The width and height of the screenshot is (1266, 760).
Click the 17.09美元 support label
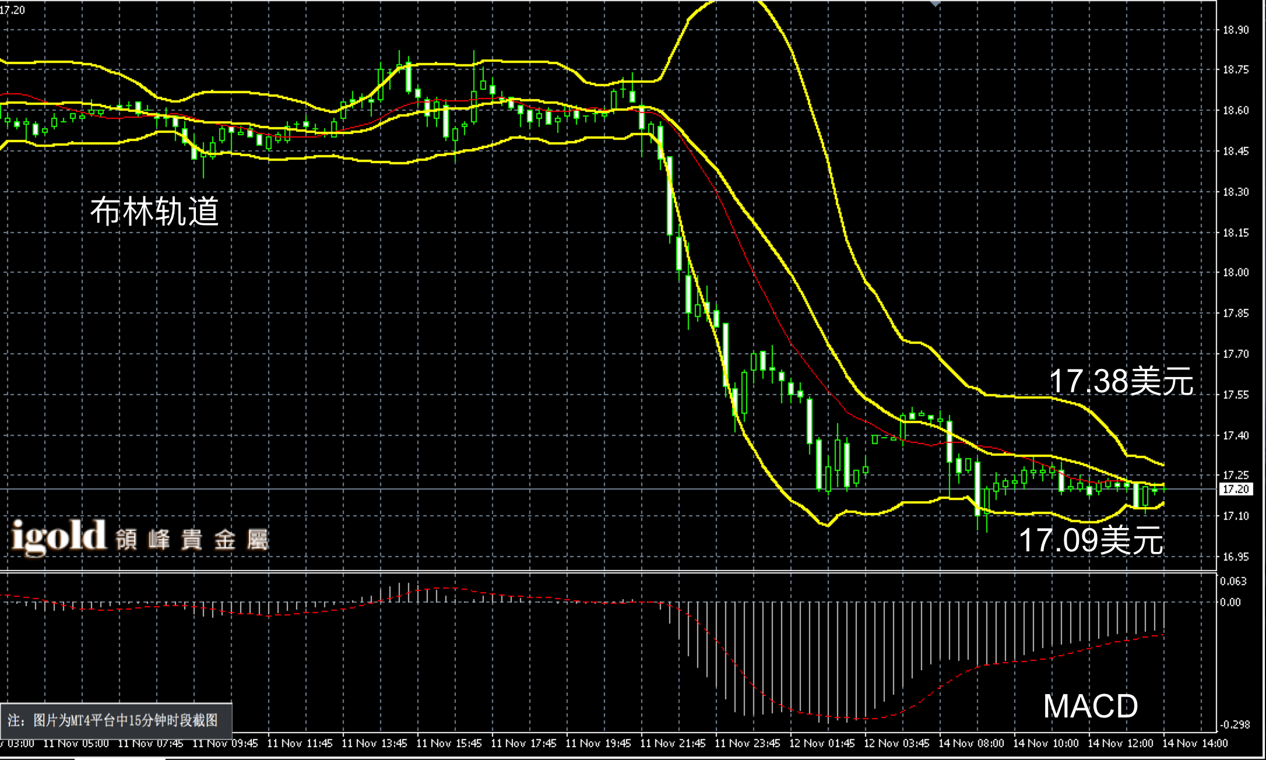tap(1091, 540)
